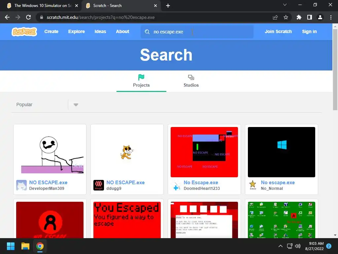Image resolution: width=338 pixels, height=254 pixels.
Task: Visit No_Normal author name
Action: tap(272, 188)
